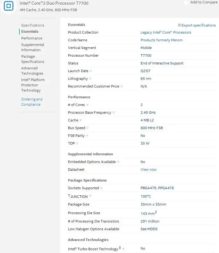Click the 35 W TDP value
Viewport: 219px width, 253px height.
[145, 143]
